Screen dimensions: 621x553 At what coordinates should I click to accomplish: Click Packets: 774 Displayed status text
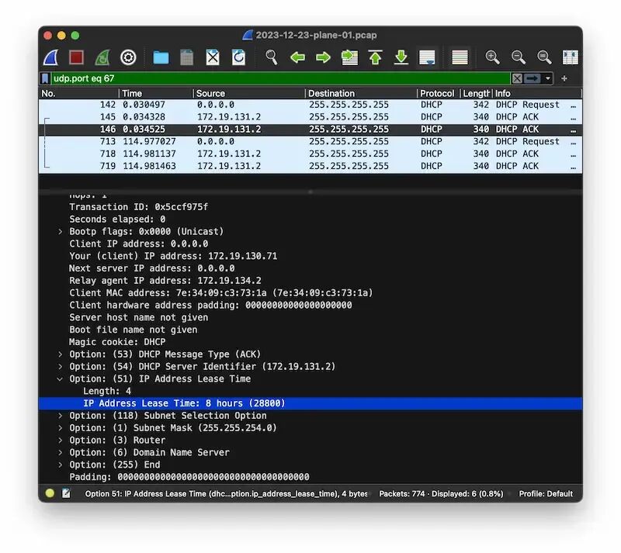[441, 494]
